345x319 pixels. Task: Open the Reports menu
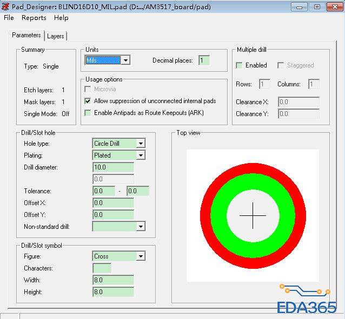point(34,18)
